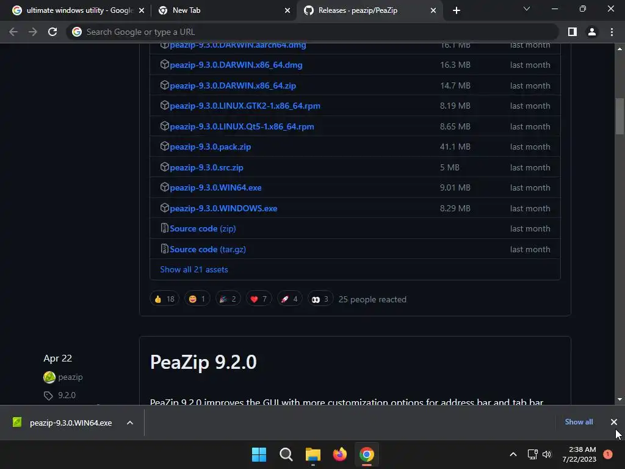Open the Chrome profile icon

592,32
